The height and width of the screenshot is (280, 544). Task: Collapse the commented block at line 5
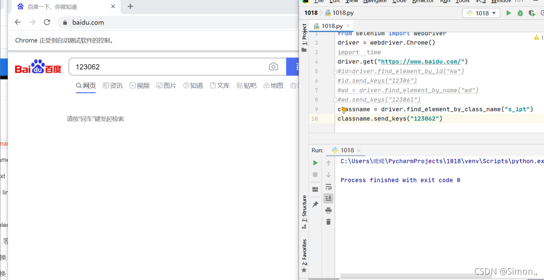coord(335,71)
